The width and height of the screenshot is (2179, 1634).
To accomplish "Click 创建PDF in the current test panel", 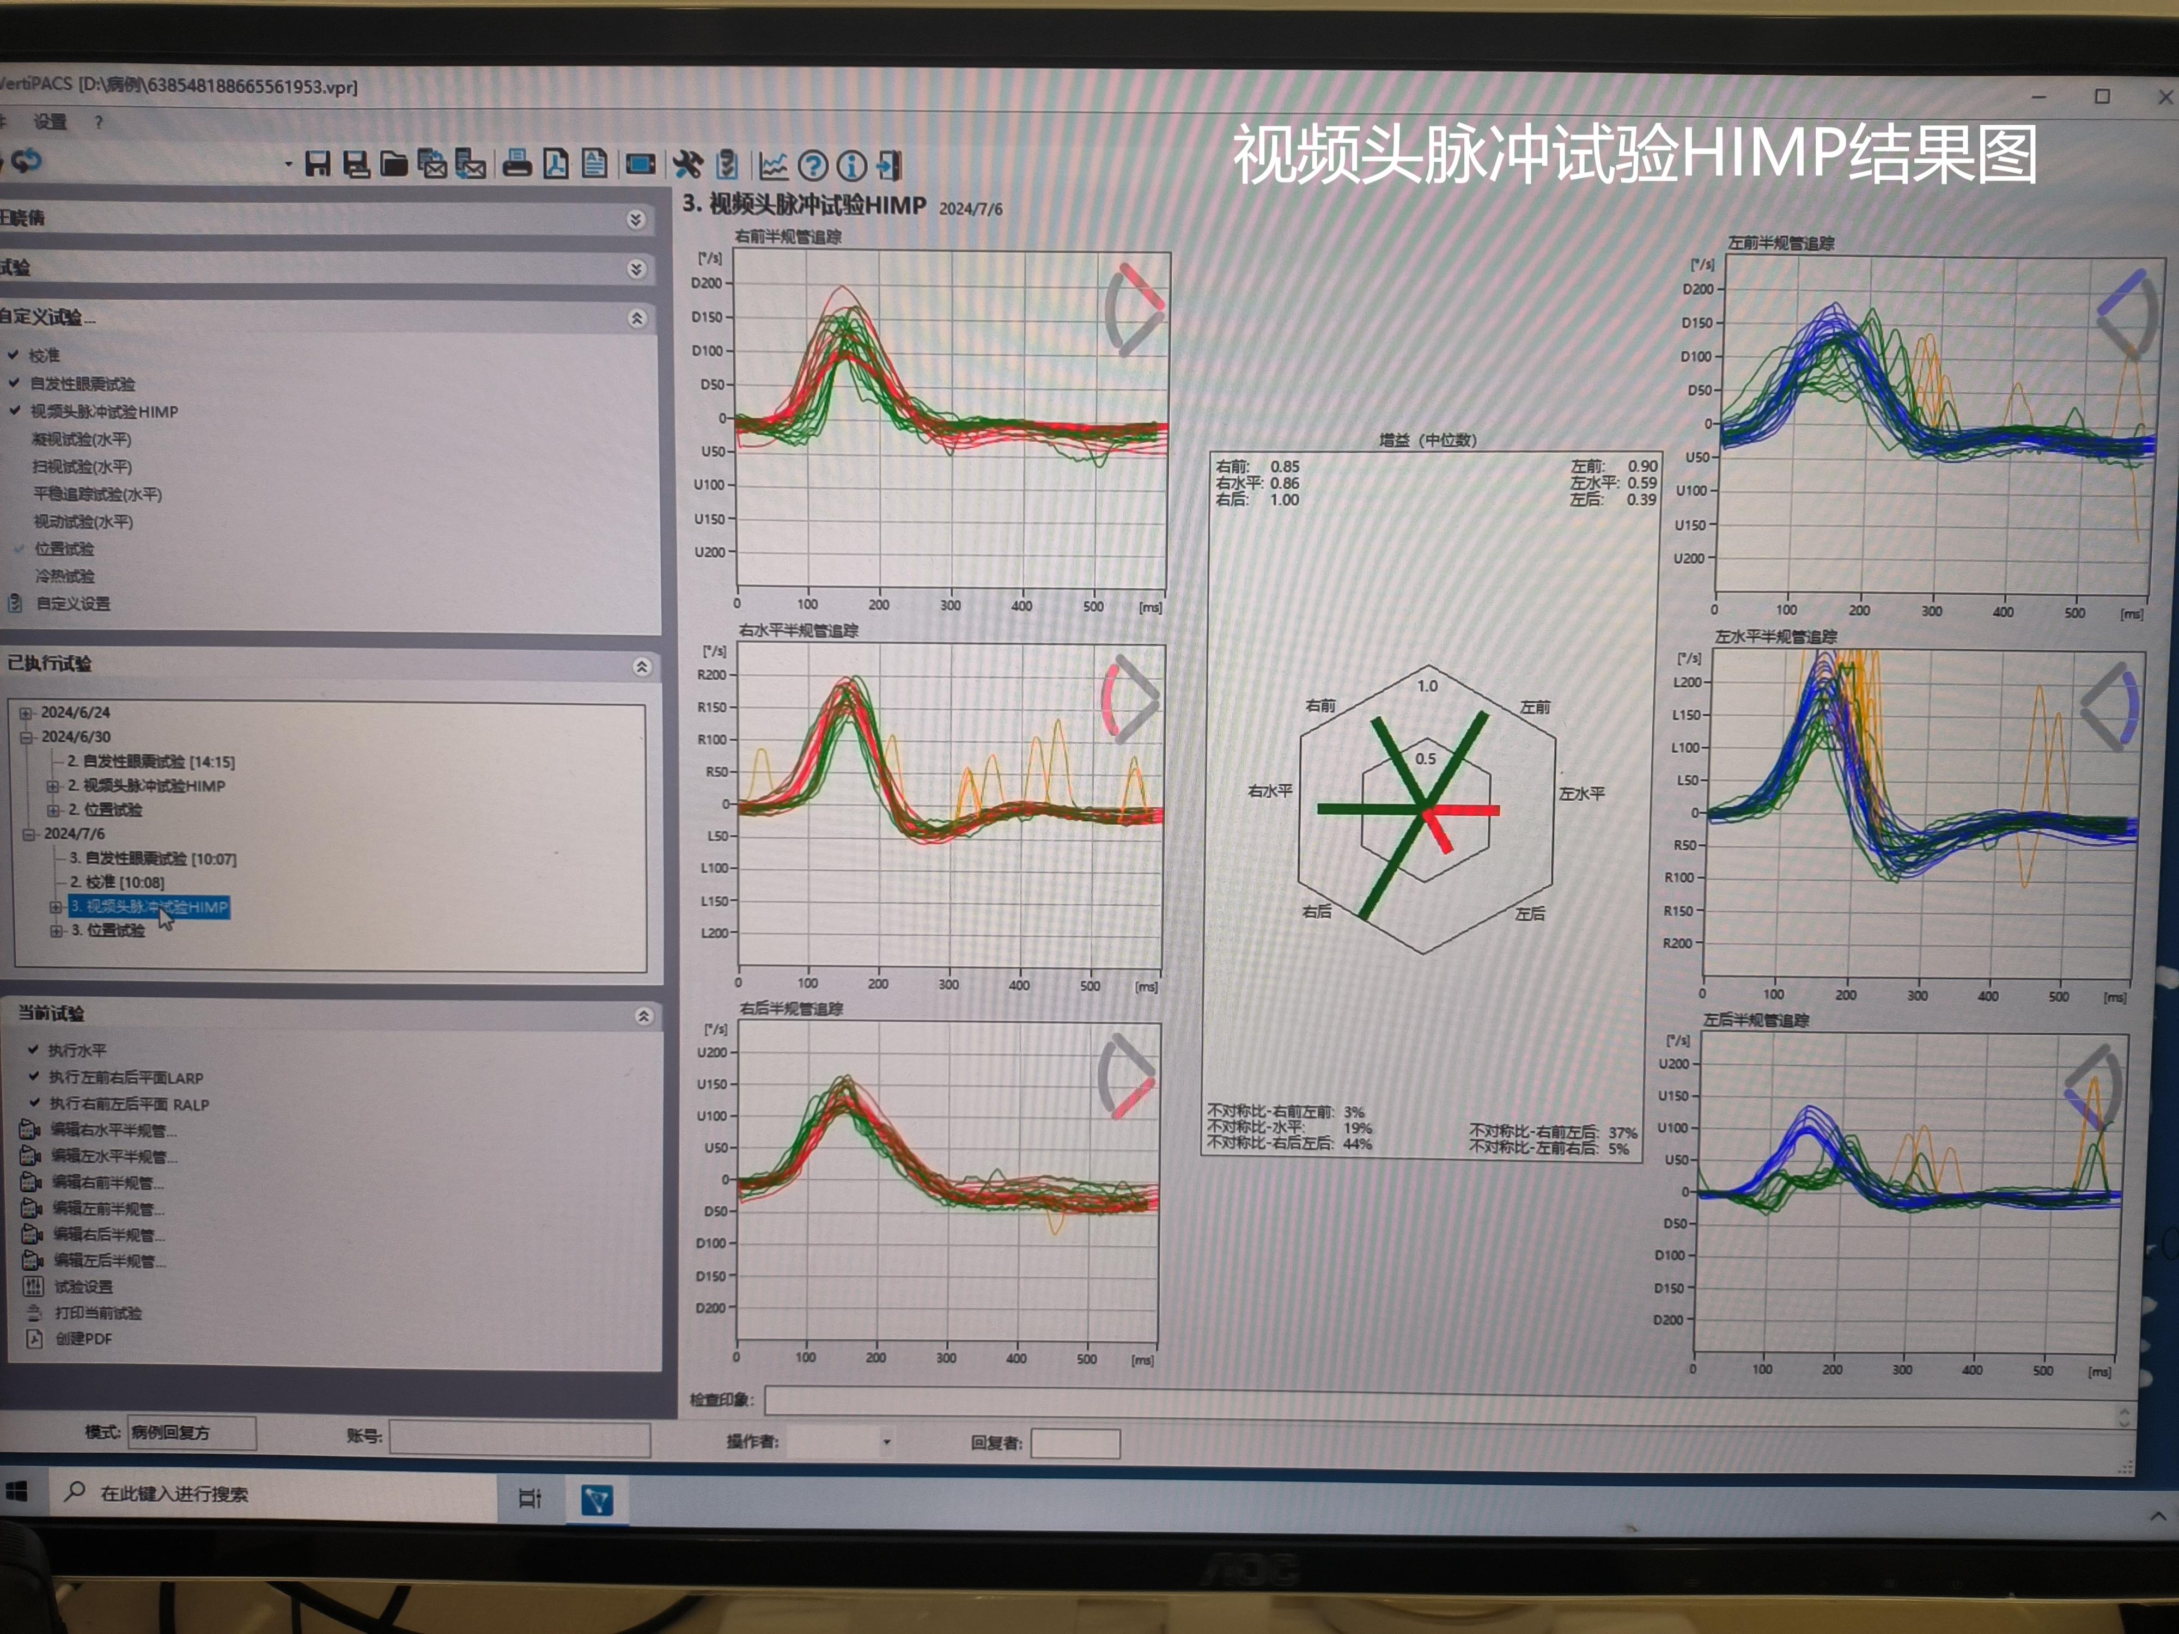I will pyautogui.click(x=83, y=1339).
